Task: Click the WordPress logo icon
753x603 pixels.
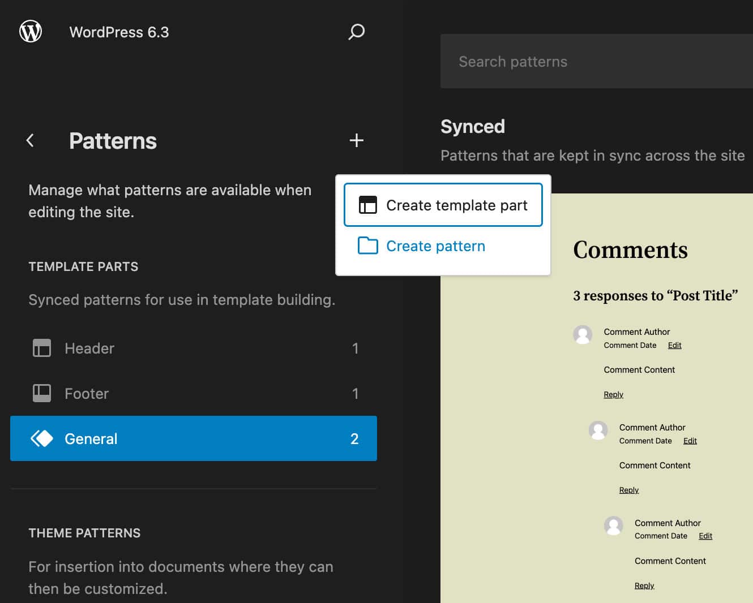Action: click(x=30, y=31)
